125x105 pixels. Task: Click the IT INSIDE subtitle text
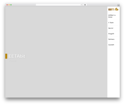pyautogui.click(x=12, y=61)
